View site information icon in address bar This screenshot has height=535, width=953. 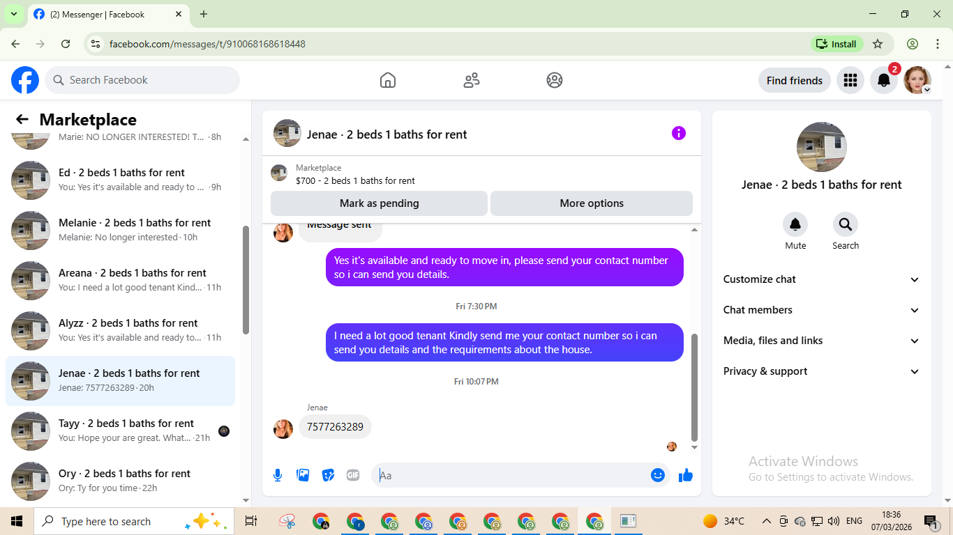96,44
